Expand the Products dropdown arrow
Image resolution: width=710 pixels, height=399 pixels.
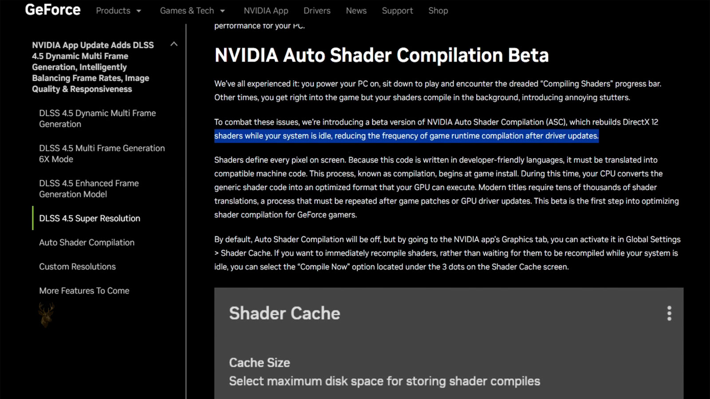[139, 11]
